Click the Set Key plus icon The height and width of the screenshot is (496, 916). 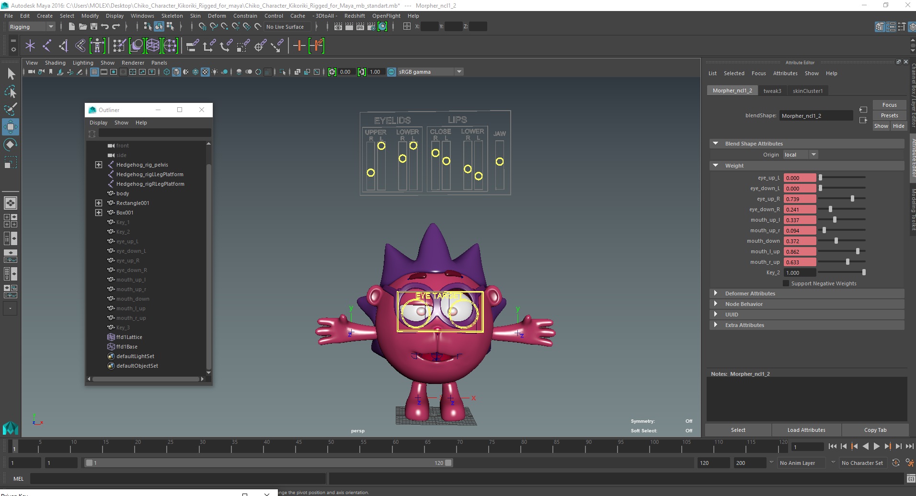click(299, 45)
